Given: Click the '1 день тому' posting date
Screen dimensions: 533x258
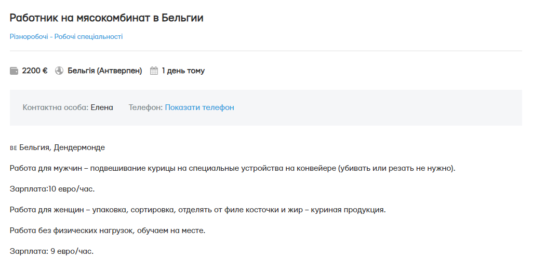Looking at the screenshot, I should pos(183,71).
